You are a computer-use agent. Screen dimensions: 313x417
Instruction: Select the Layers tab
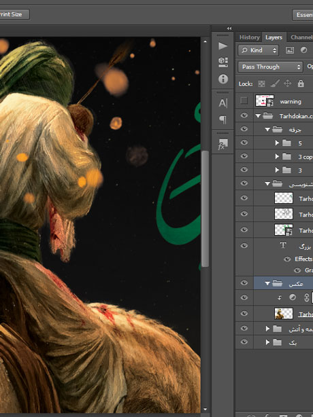(274, 37)
